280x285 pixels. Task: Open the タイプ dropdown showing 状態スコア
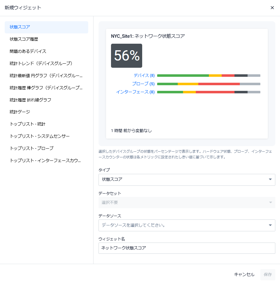pyautogui.click(x=187, y=179)
